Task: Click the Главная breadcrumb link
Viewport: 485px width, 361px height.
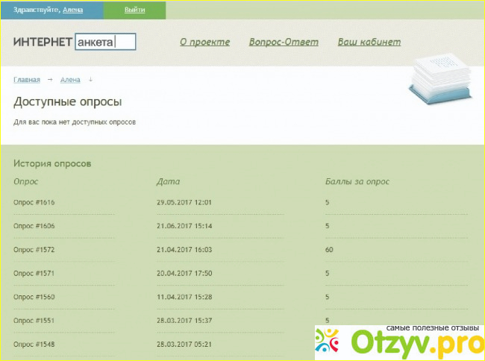Action: pos(27,79)
